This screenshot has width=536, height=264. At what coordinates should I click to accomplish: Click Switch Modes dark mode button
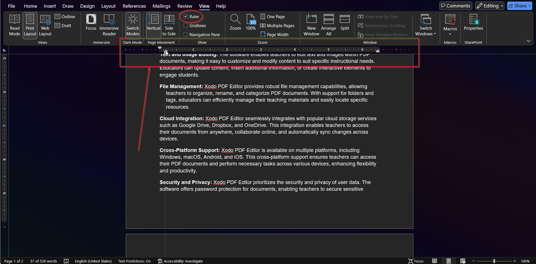click(133, 25)
